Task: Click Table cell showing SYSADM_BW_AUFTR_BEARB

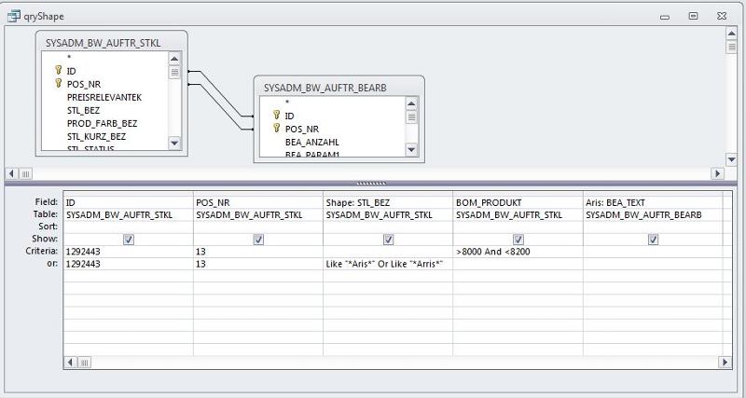Action: [653, 215]
